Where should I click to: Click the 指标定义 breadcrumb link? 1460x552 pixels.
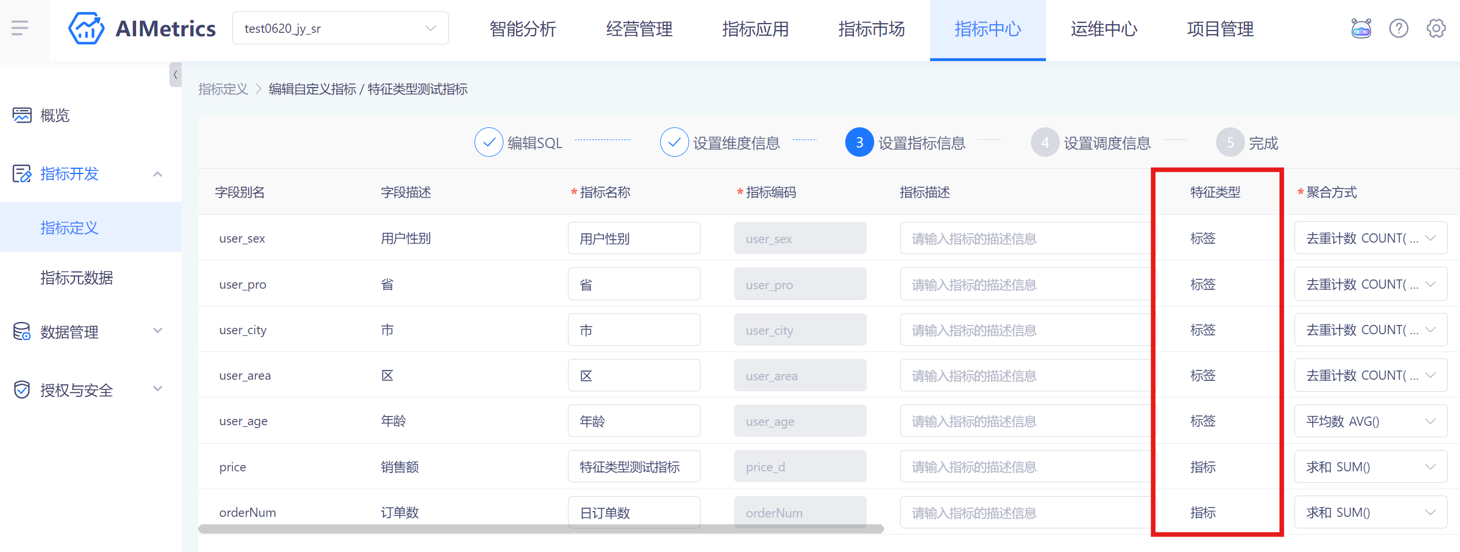tap(223, 89)
